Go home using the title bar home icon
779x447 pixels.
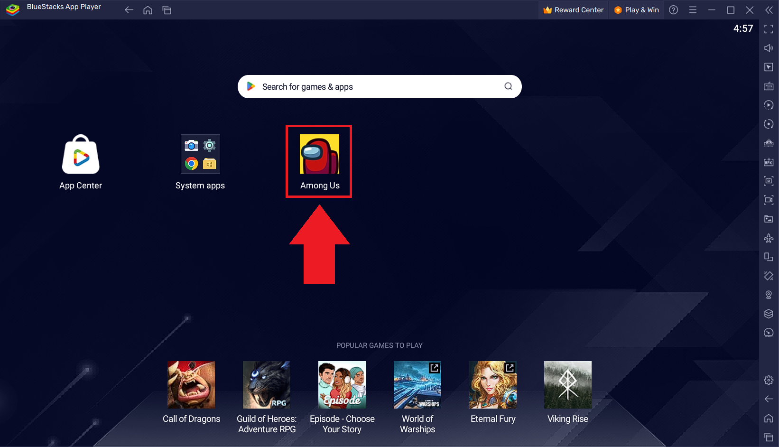click(148, 10)
